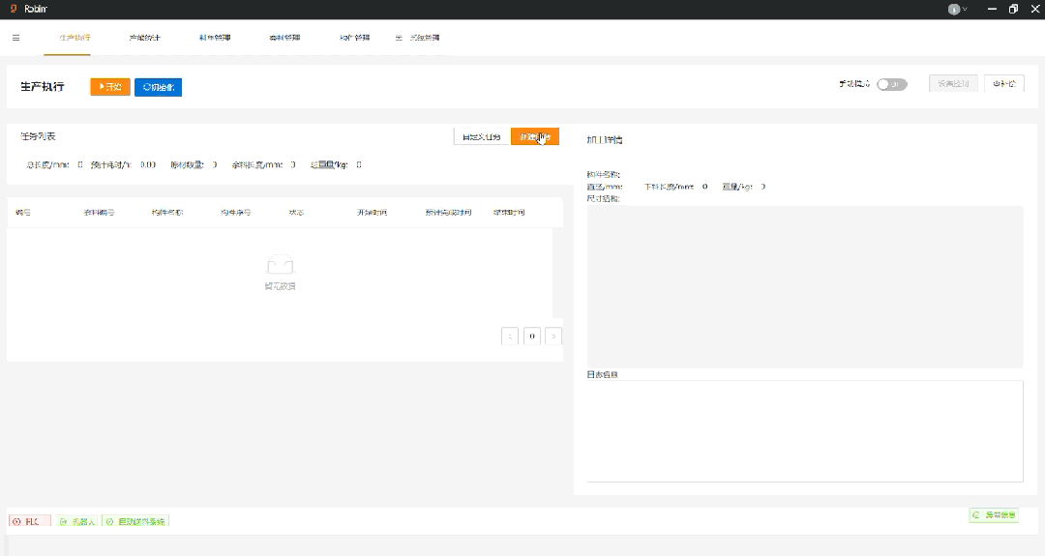The width and height of the screenshot is (1045, 556).
Task: Click the third green status indicator
Action: tap(135, 521)
